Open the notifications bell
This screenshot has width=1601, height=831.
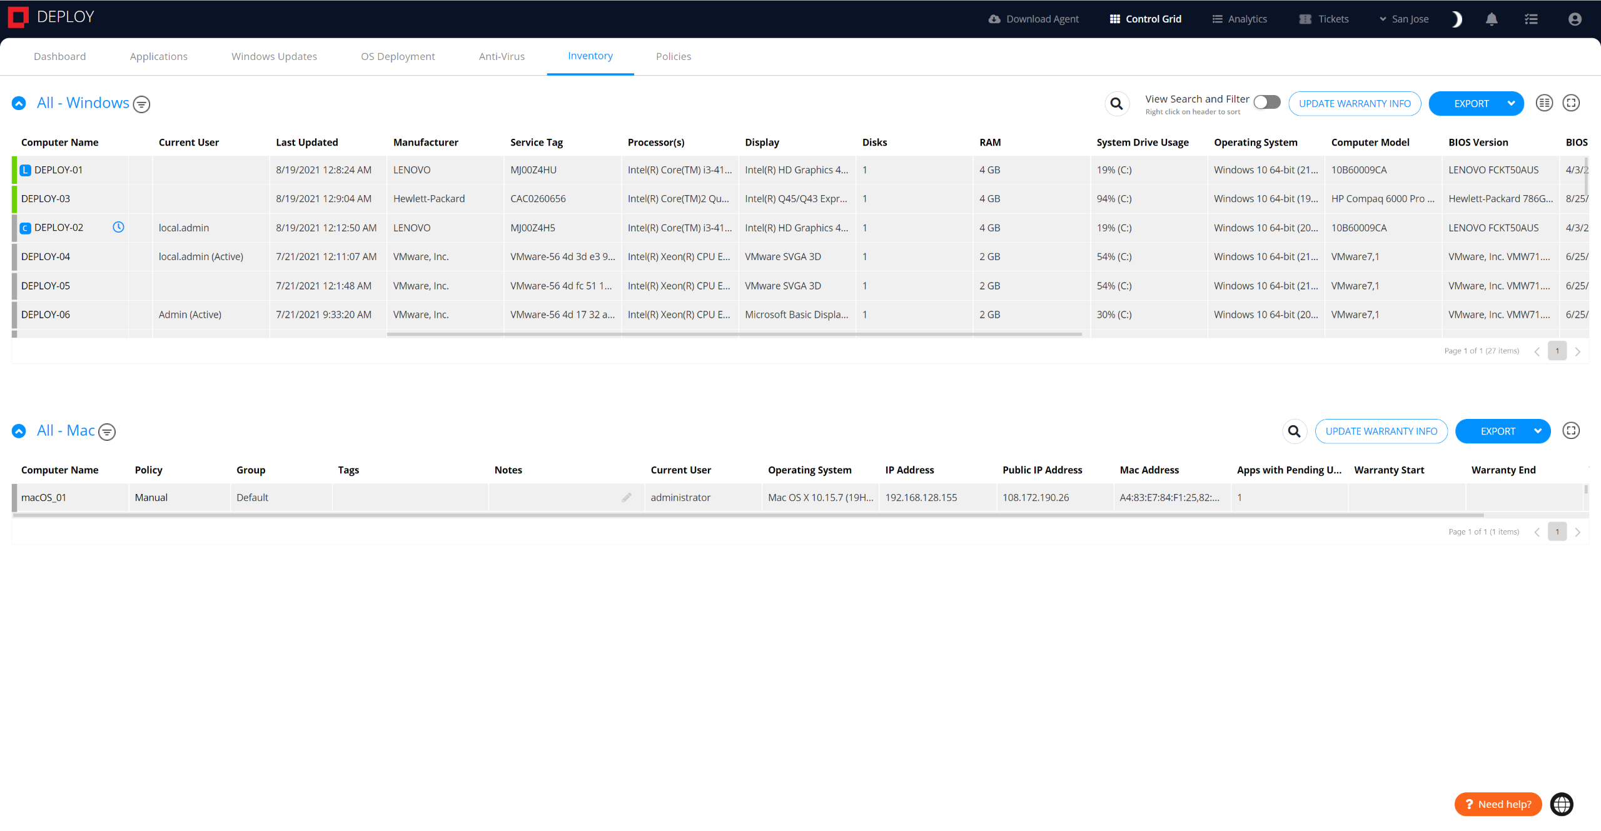tap(1492, 19)
